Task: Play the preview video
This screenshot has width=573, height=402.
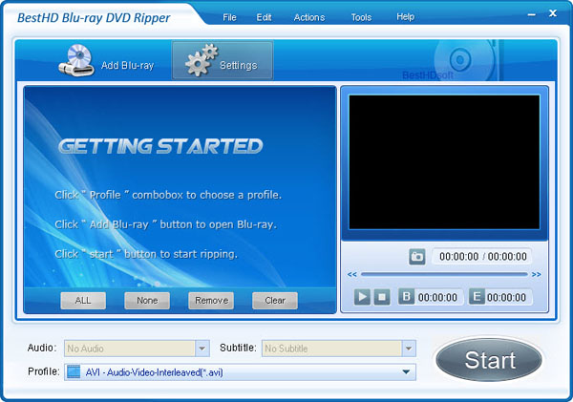Action: [362, 297]
